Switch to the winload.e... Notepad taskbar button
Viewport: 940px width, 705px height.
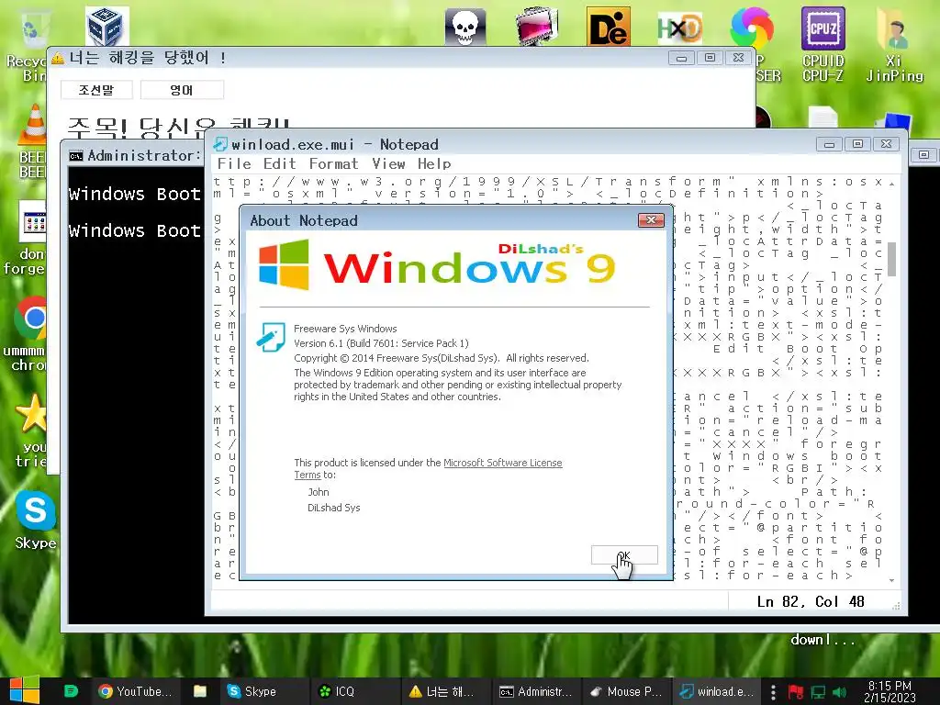716,691
